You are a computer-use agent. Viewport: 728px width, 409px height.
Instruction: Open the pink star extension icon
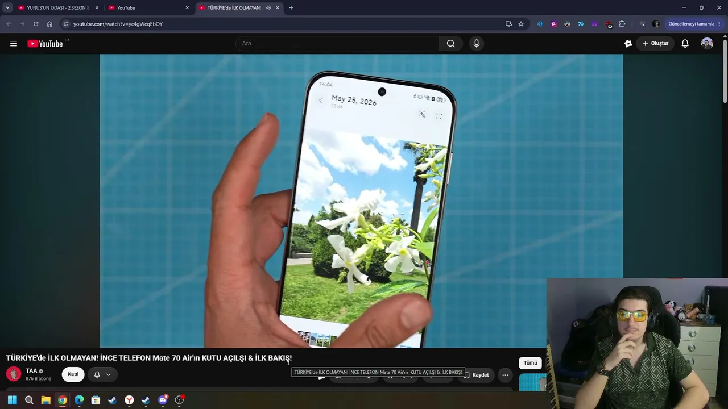pyautogui.click(x=553, y=24)
